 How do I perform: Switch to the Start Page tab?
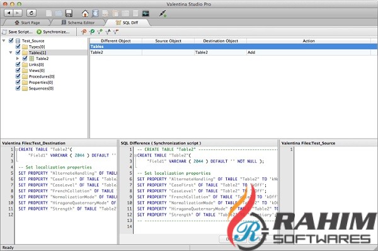click(27, 23)
